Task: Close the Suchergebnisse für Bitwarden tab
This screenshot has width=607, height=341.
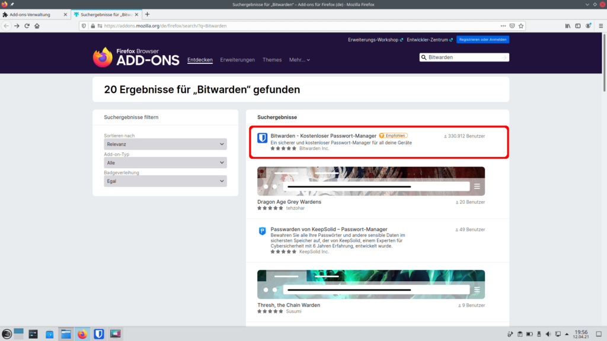Action: coord(136,15)
